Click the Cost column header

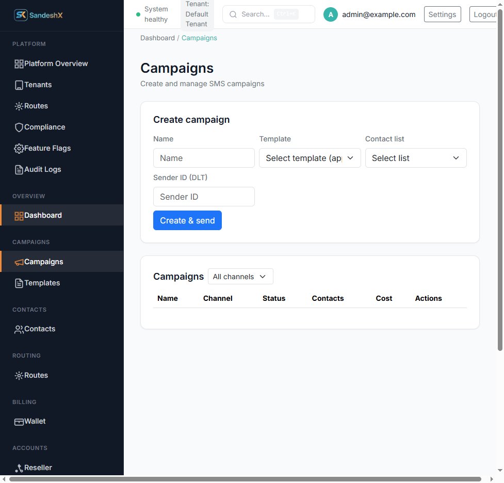click(384, 298)
